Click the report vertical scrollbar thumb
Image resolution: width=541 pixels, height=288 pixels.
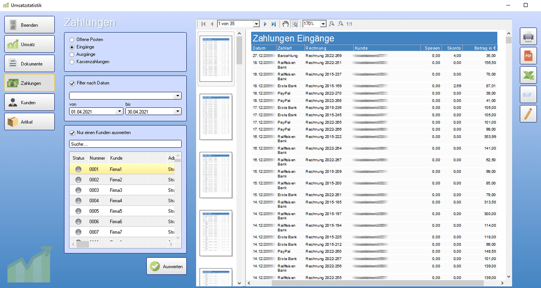pos(509,40)
